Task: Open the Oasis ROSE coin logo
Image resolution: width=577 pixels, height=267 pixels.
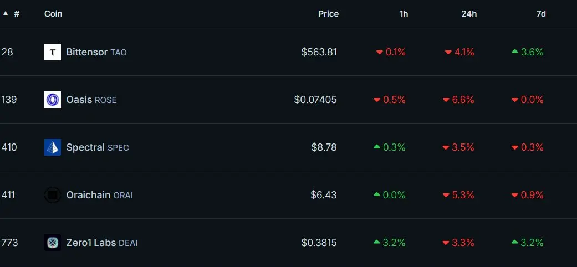Action: (53, 100)
